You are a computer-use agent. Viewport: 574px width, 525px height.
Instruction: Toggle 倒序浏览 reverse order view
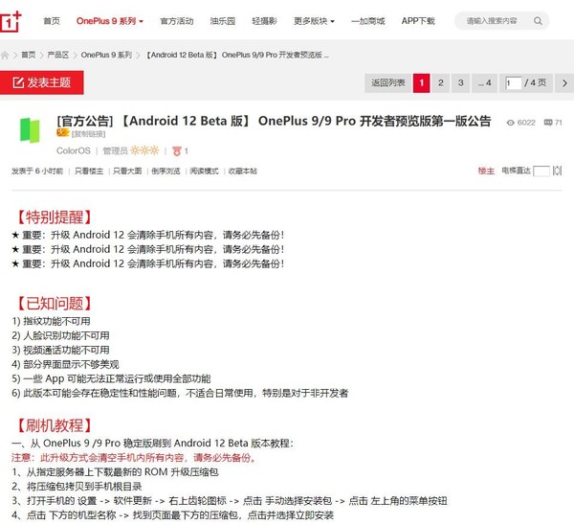(x=164, y=171)
